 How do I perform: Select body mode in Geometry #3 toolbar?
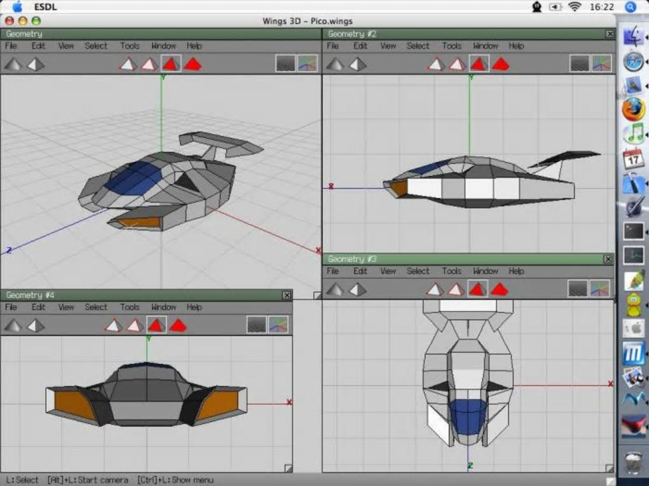(x=499, y=289)
